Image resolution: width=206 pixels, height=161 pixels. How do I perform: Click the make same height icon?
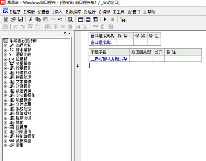(x=103, y=27)
